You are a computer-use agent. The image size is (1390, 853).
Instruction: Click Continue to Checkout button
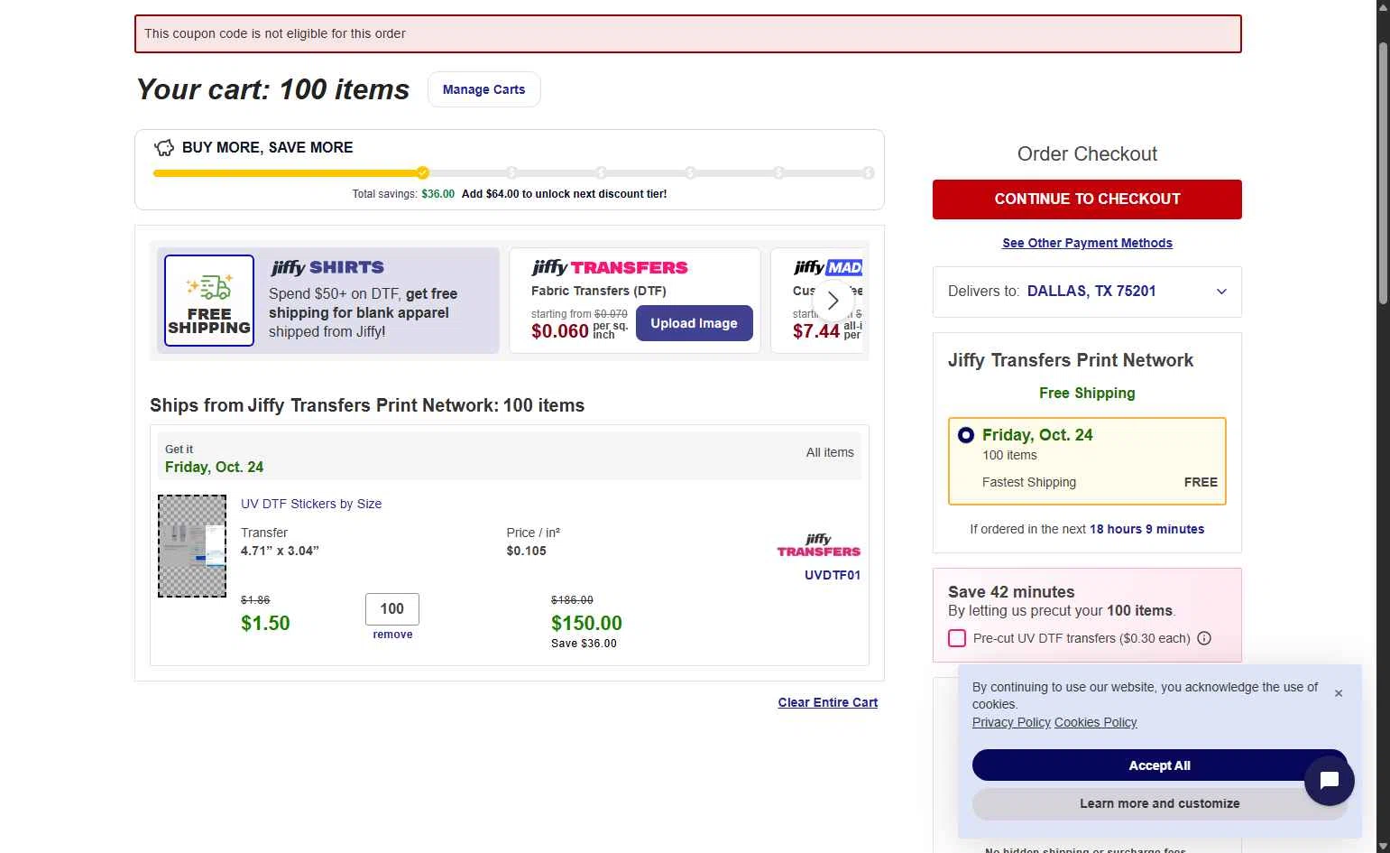(x=1087, y=199)
